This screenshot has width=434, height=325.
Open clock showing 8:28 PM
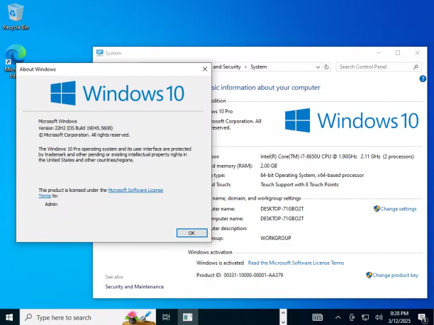399,317
